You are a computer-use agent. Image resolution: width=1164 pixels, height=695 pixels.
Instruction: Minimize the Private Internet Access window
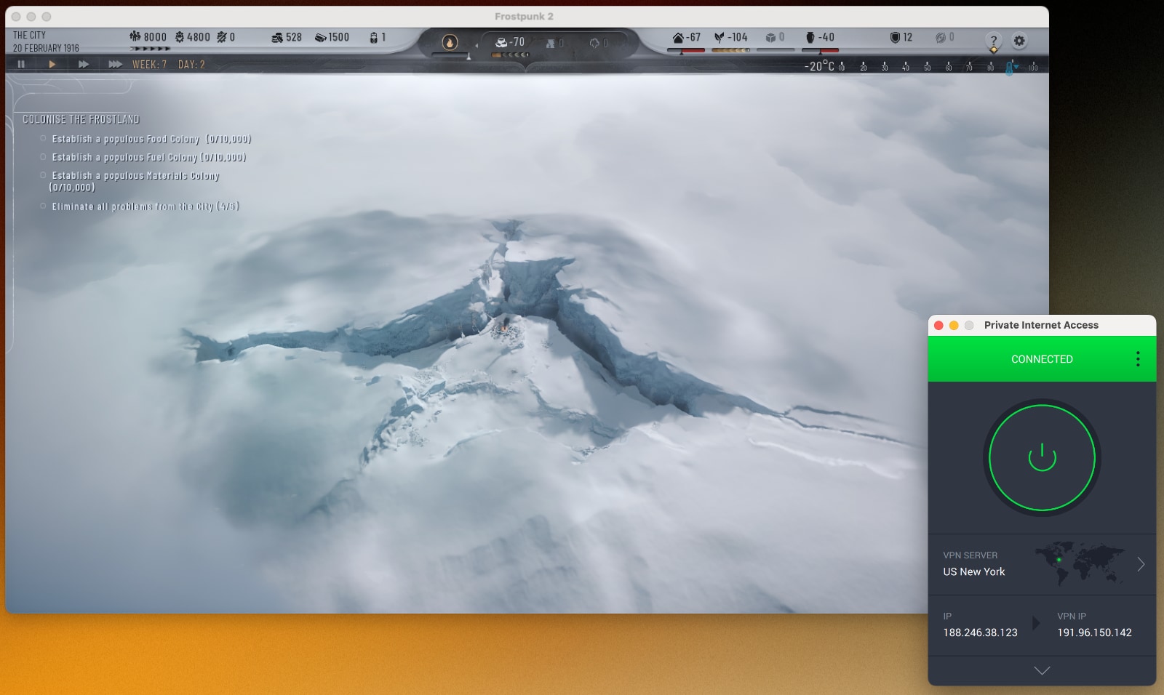(x=954, y=325)
